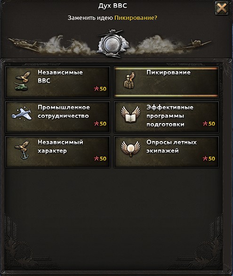Click the eagle with anchor icon
Image resolution: width=233 pixels, height=276 pixels.
[22, 150]
